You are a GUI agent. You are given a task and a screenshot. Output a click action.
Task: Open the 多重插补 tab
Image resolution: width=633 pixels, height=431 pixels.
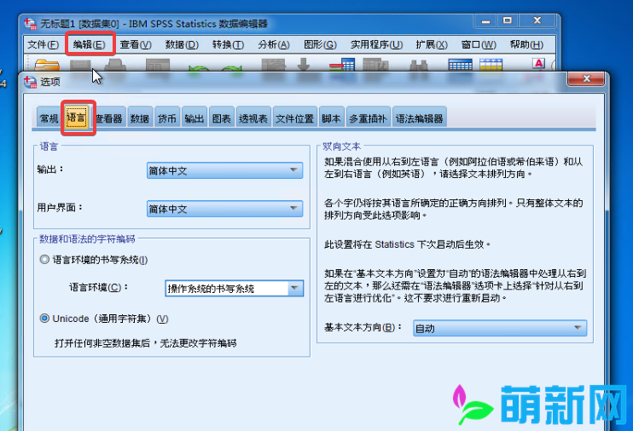[x=369, y=118]
